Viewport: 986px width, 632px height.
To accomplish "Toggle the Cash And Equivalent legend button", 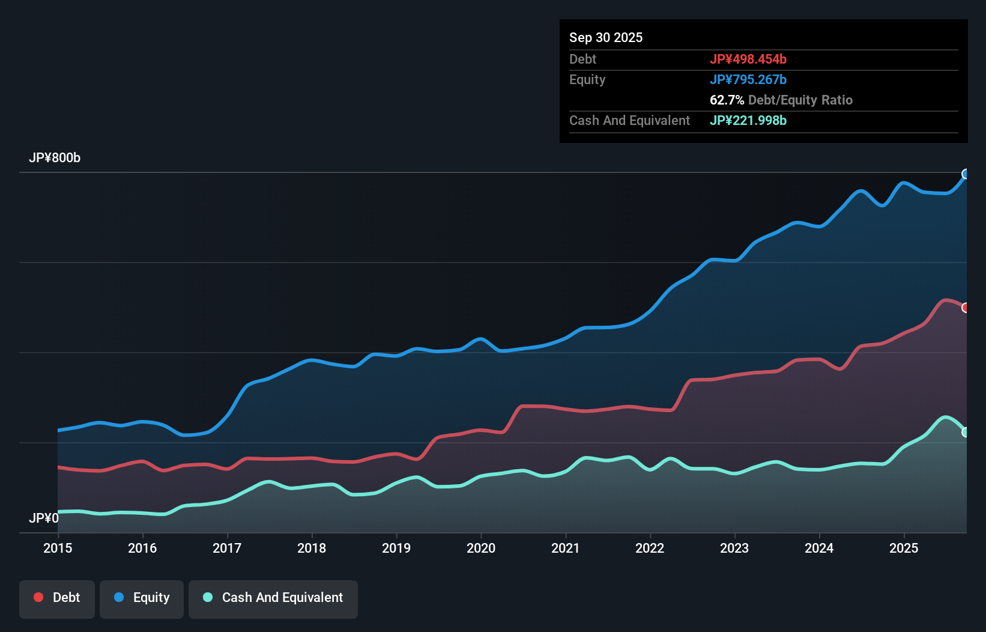I will click(x=273, y=599).
